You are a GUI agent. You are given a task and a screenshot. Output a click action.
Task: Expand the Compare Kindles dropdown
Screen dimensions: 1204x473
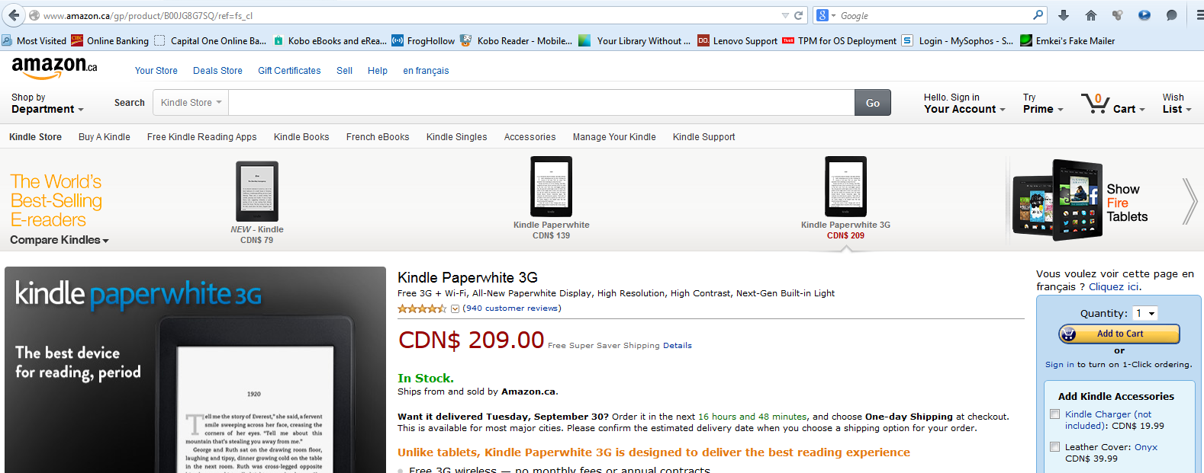[60, 240]
